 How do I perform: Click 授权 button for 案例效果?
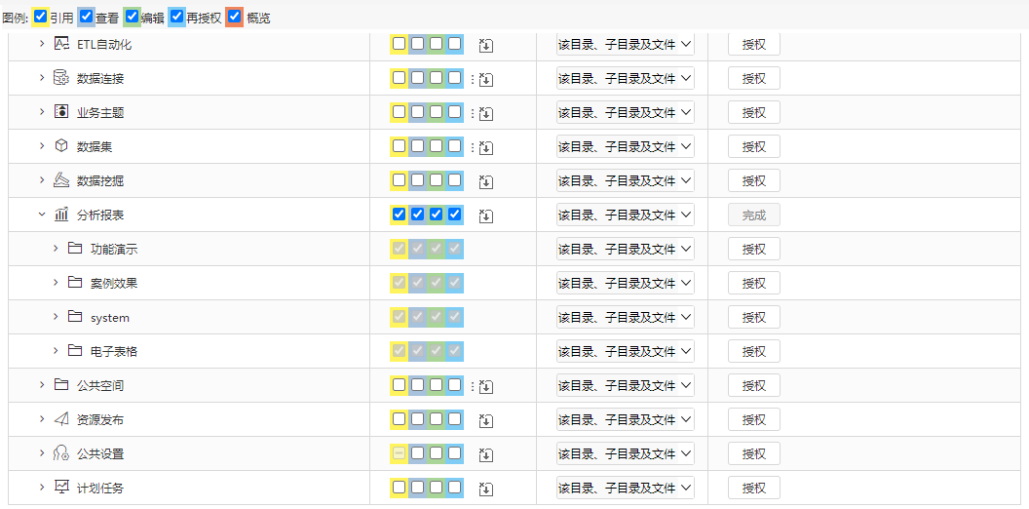click(754, 283)
